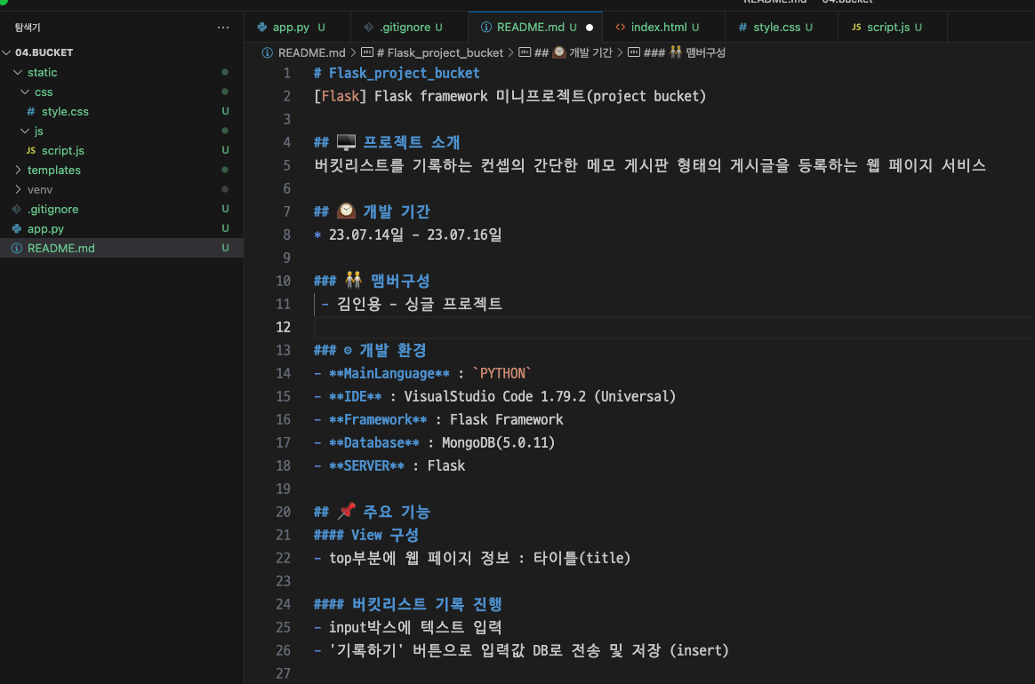This screenshot has height=684, width=1035.
Task: Switch to the .gitignore tab
Action: 409,27
